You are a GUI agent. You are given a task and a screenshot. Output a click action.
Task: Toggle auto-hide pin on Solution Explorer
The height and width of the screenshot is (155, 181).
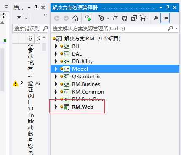pyautogui.click(x=168, y=8)
